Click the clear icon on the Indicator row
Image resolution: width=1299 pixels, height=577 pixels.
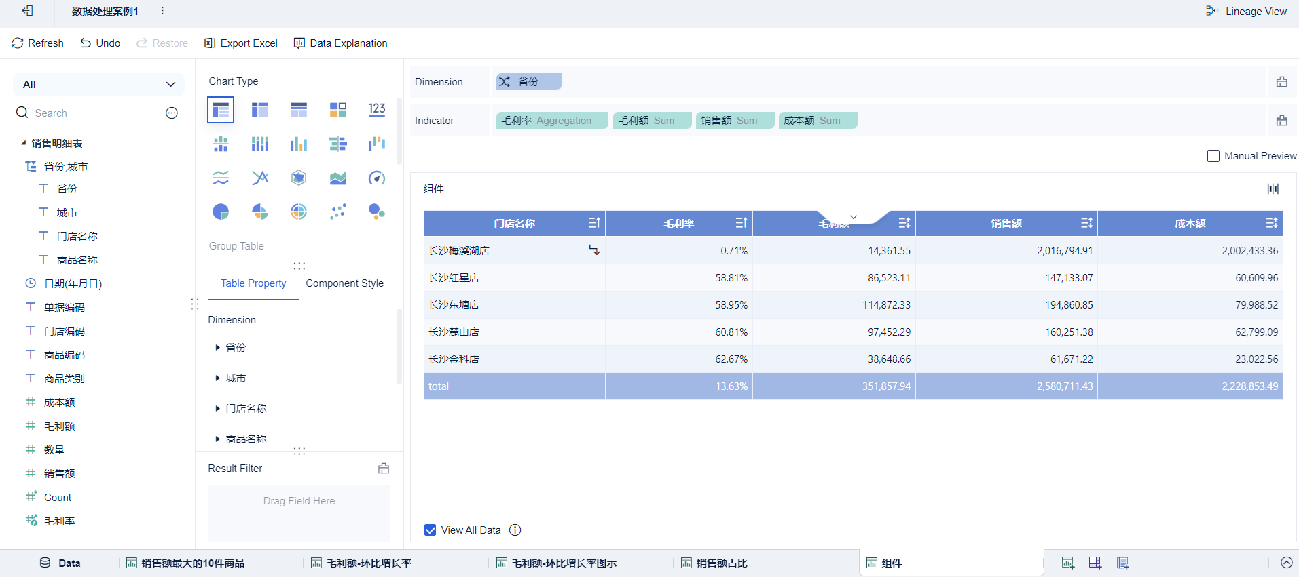coord(1282,121)
